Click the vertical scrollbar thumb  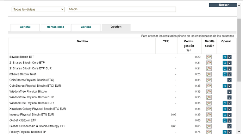point(239,50)
